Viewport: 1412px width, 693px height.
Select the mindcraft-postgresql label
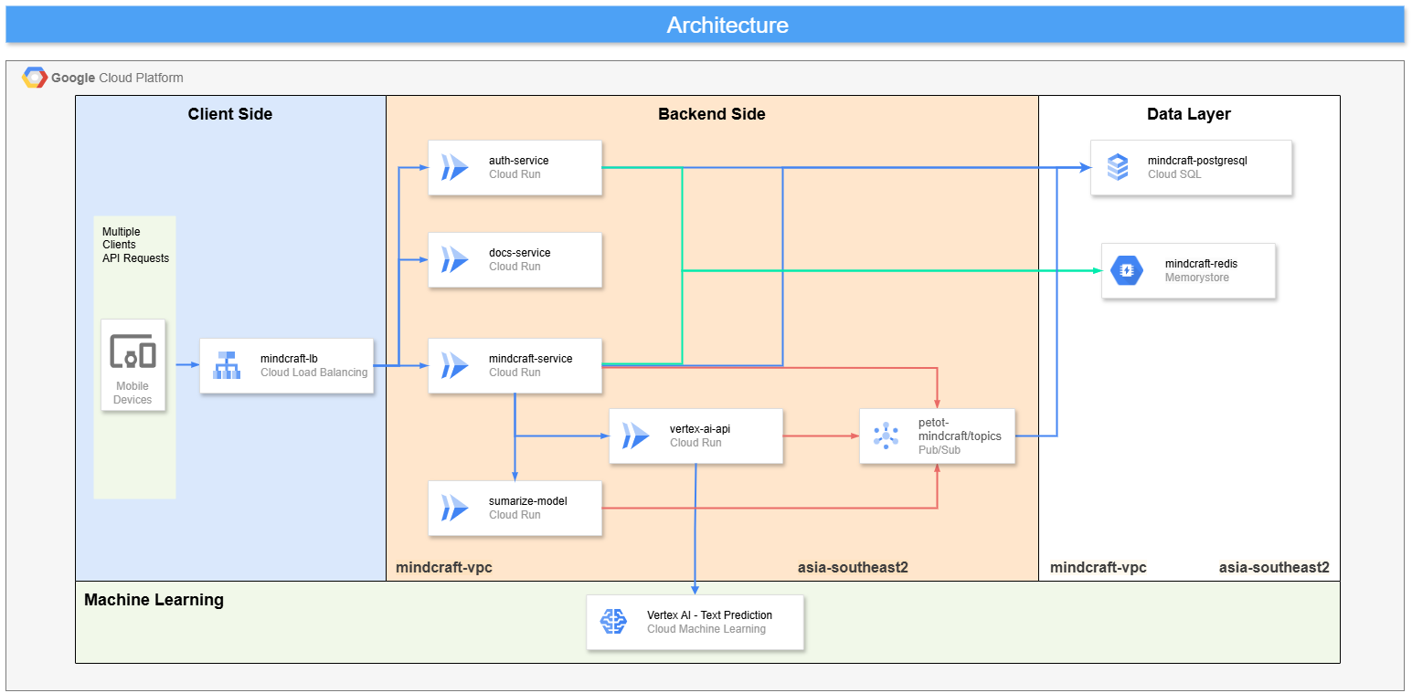pyautogui.click(x=1197, y=161)
